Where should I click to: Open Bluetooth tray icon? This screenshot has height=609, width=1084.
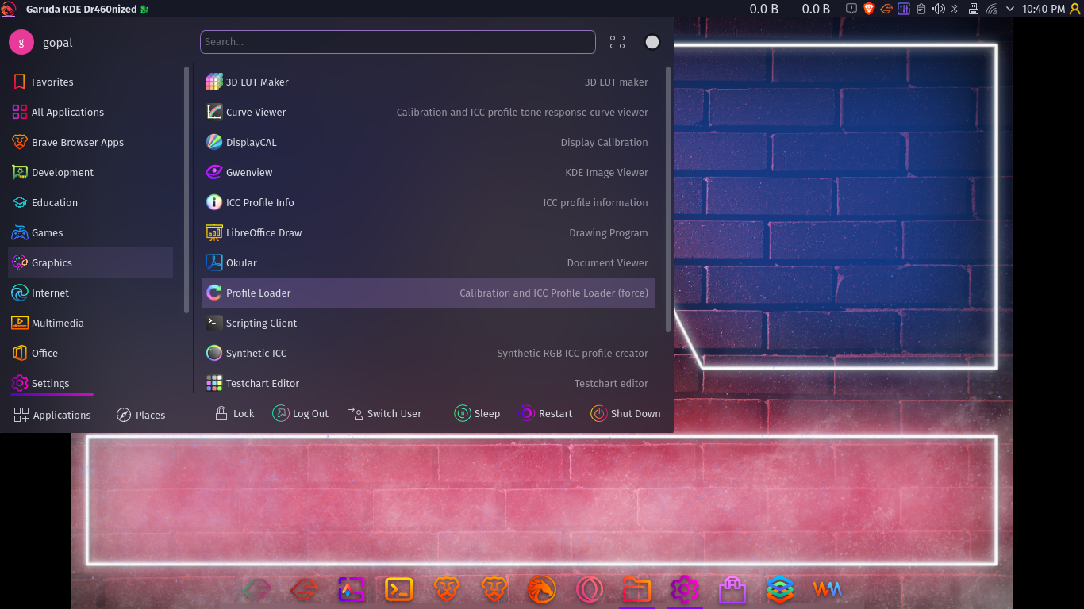(x=955, y=9)
